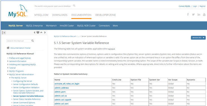Open the Documentation Home link

click(x=20, y=48)
